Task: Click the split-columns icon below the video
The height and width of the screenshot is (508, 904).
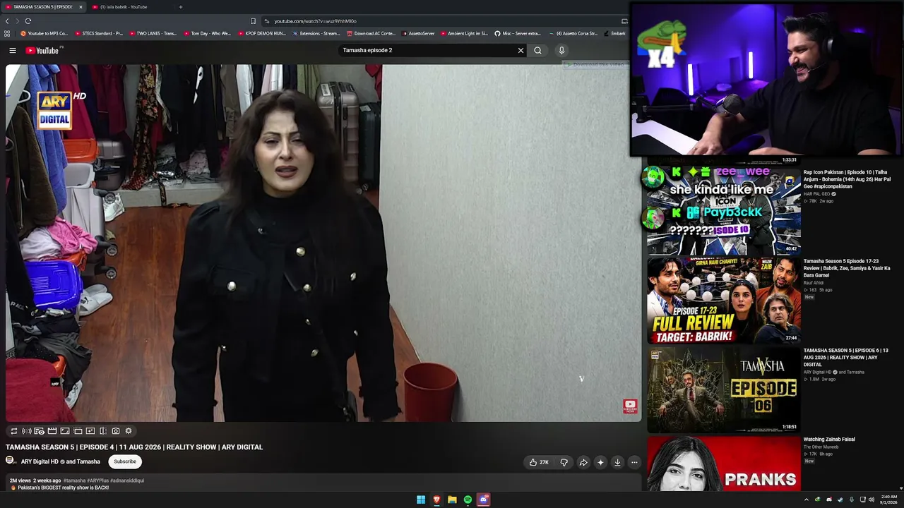Action: (x=103, y=431)
